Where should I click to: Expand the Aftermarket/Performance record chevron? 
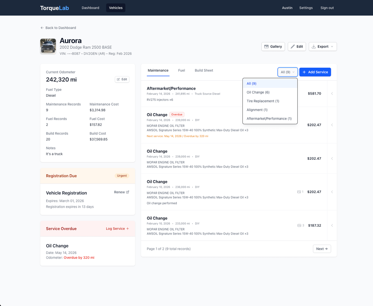(x=332, y=93)
